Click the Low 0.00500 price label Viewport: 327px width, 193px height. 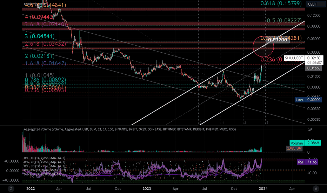[308, 100]
